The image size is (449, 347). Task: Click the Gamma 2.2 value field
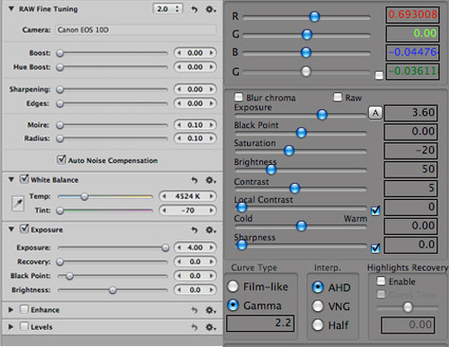[260, 324]
